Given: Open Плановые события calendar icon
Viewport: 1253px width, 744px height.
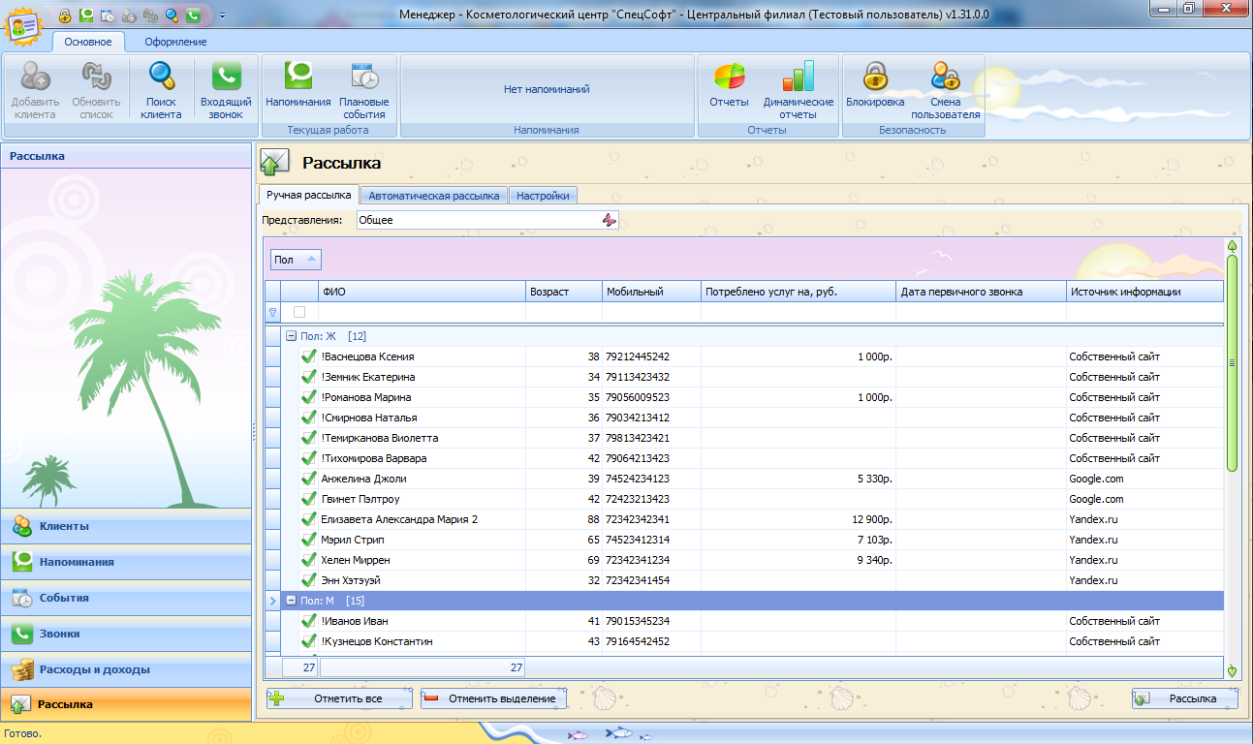Looking at the screenshot, I should point(364,77).
